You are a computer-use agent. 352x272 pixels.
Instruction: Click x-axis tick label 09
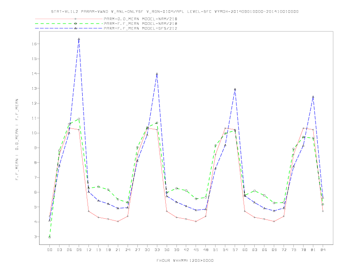tap(79, 250)
